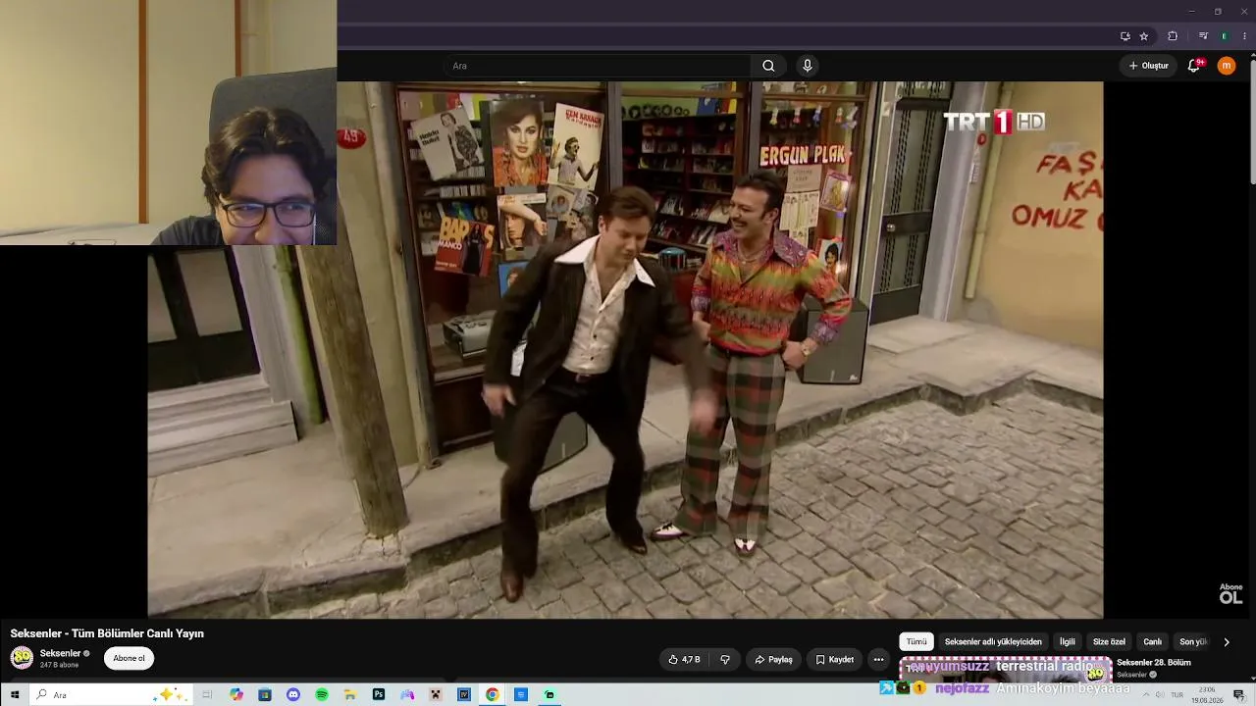Show more chips with the right arrow
Screen dimensions: 1256x706
[1226, 642]
